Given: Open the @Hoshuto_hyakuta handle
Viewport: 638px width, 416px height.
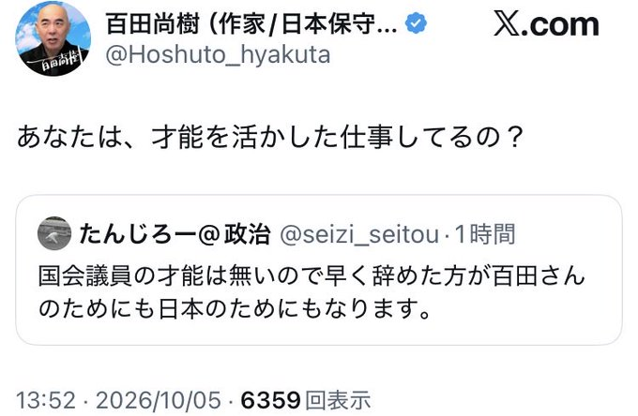Looking at the screenshot, I should click(218, 55).
